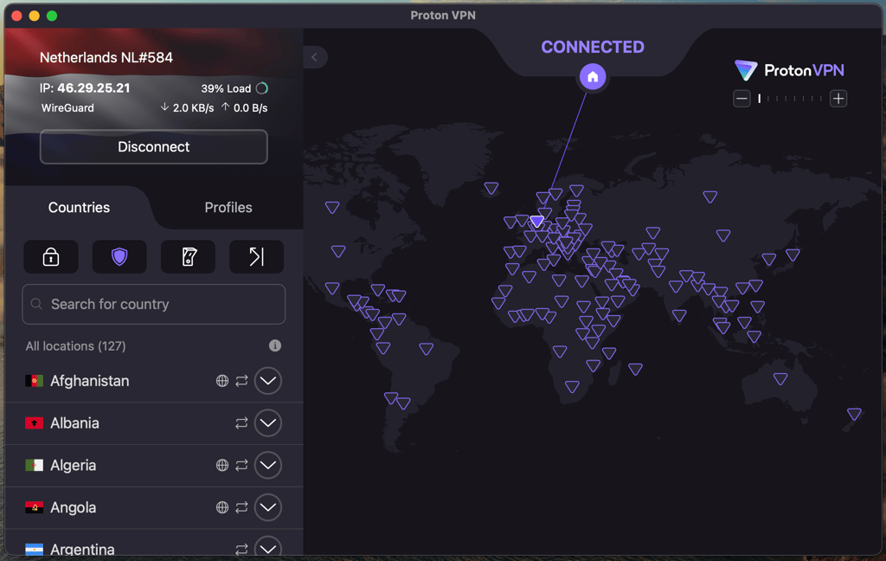Click the Russia north server marker
Viewport: 886px width, 561px height.
tap(710, 197)
